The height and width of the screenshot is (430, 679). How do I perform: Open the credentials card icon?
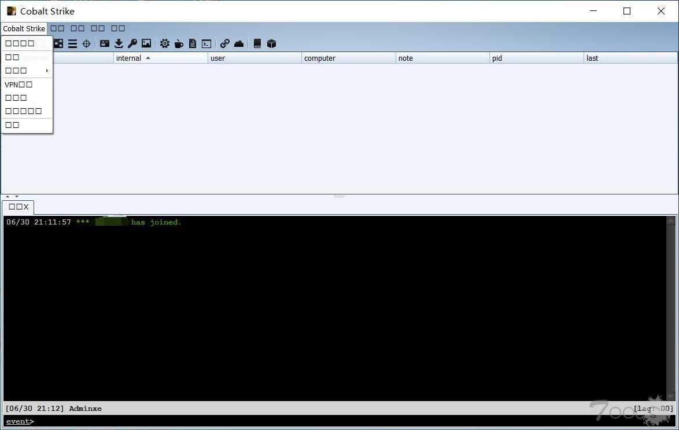pos(104,44)
